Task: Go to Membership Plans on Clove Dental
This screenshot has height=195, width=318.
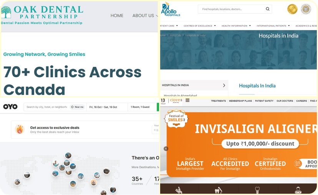Action: pos(240,101)
